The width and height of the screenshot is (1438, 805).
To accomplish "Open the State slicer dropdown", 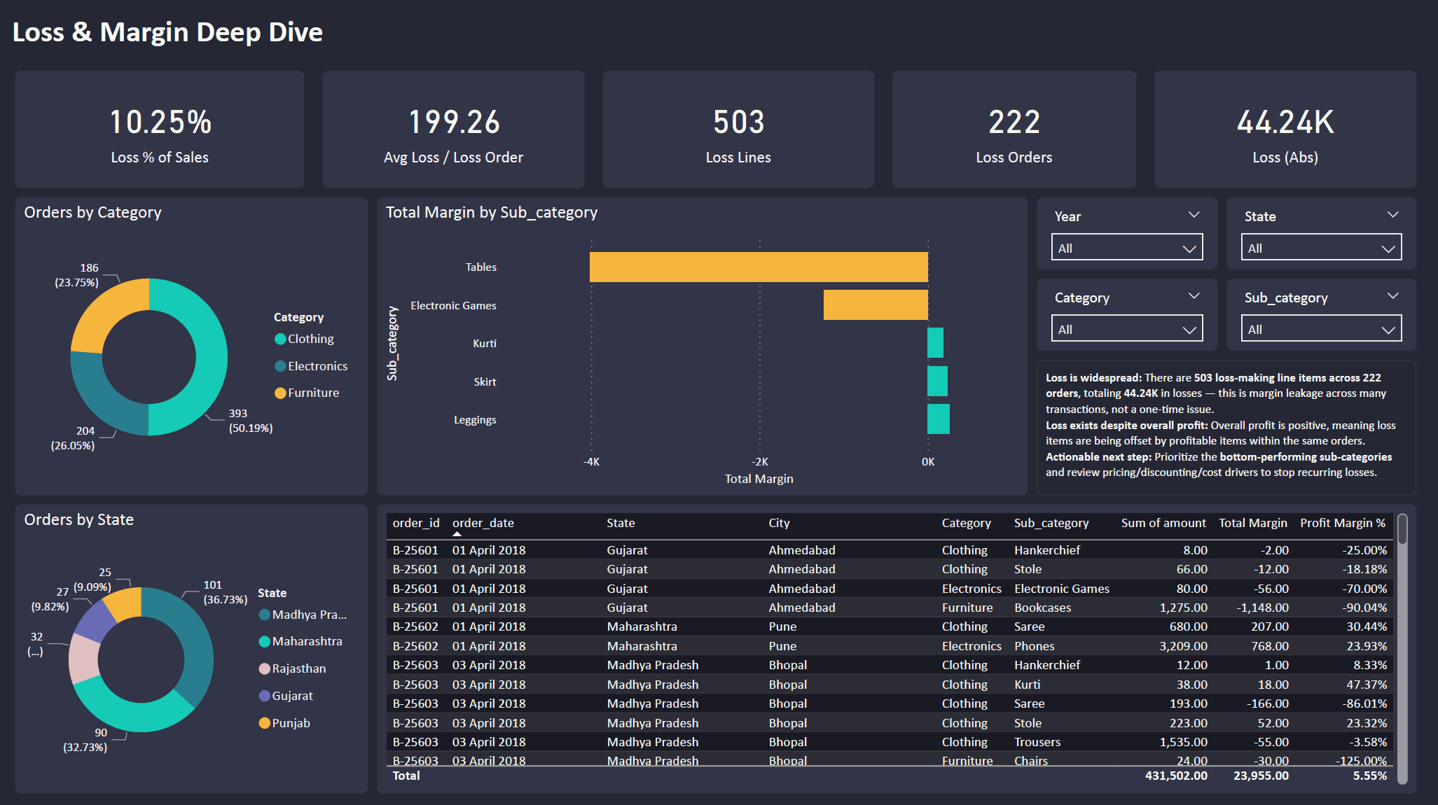I will point(1320,248).
